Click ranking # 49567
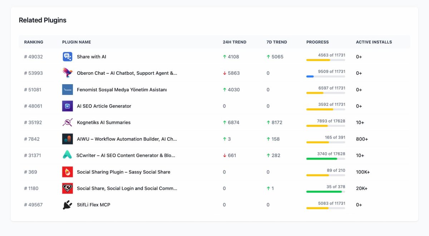 (34, 205)
